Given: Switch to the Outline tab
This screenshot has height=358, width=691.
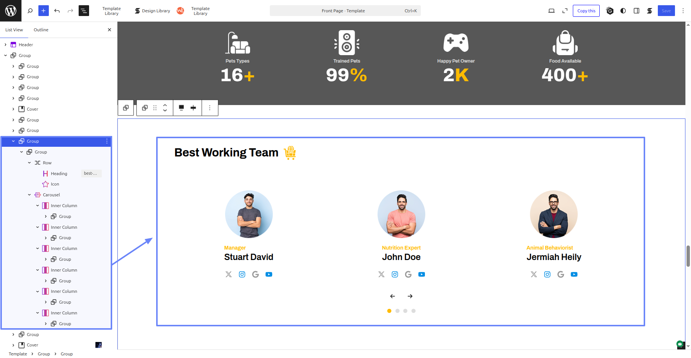Looking at the screenshot, I should tap(41, 30).
